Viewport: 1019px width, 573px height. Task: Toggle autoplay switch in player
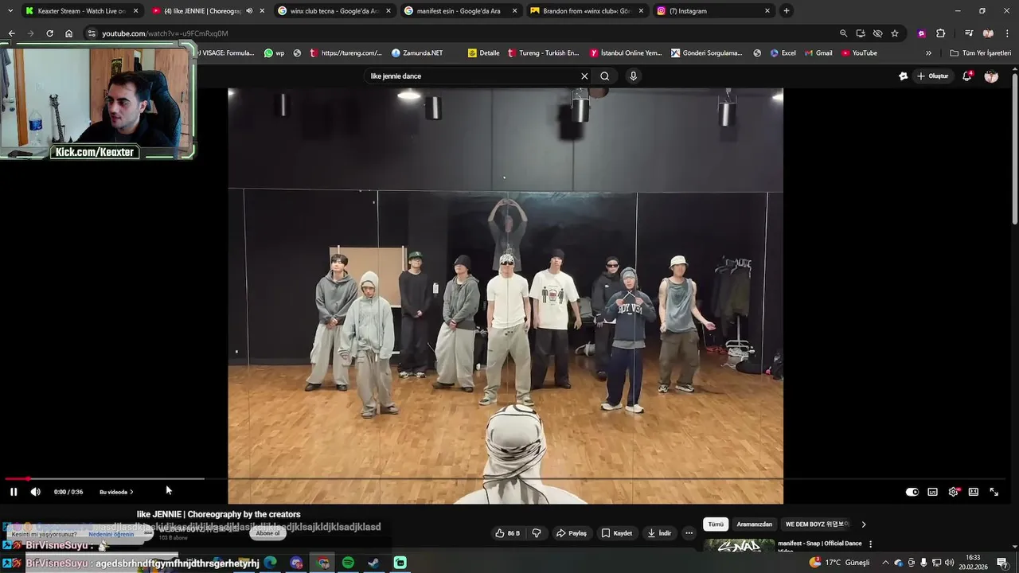(x=912, y=492)
